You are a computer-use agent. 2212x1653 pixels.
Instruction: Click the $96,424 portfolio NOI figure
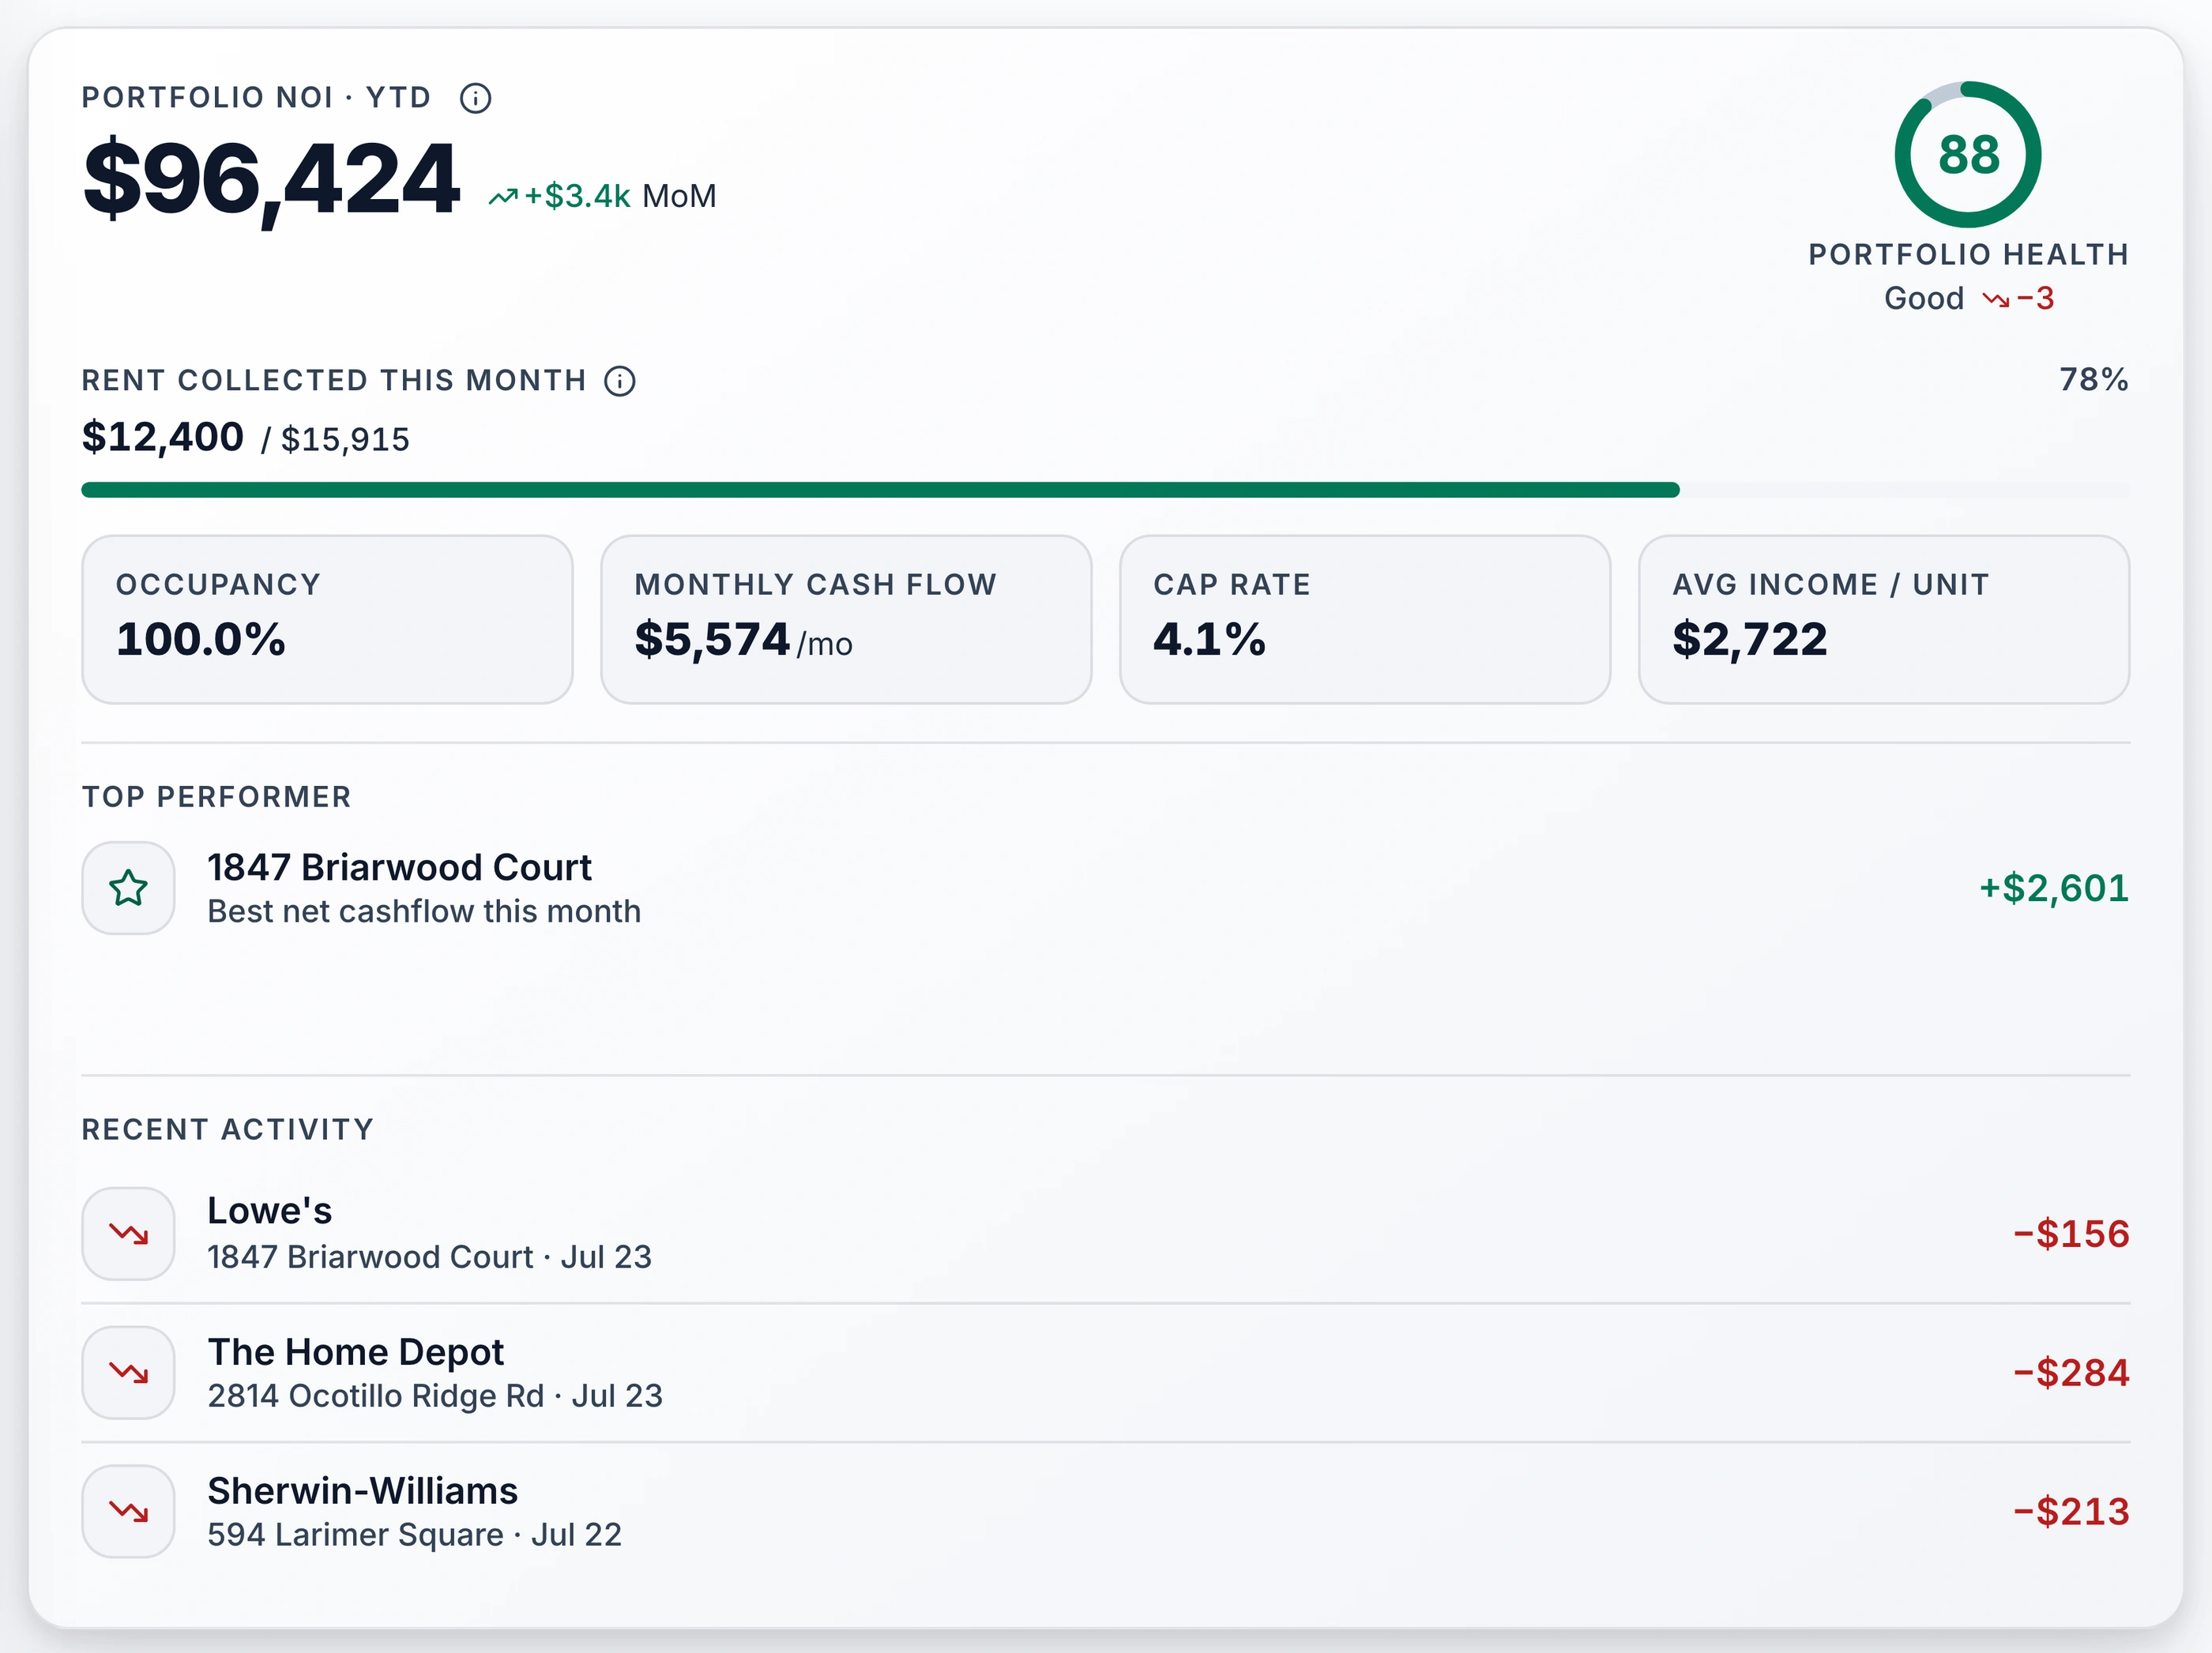(x=271, y=180)
